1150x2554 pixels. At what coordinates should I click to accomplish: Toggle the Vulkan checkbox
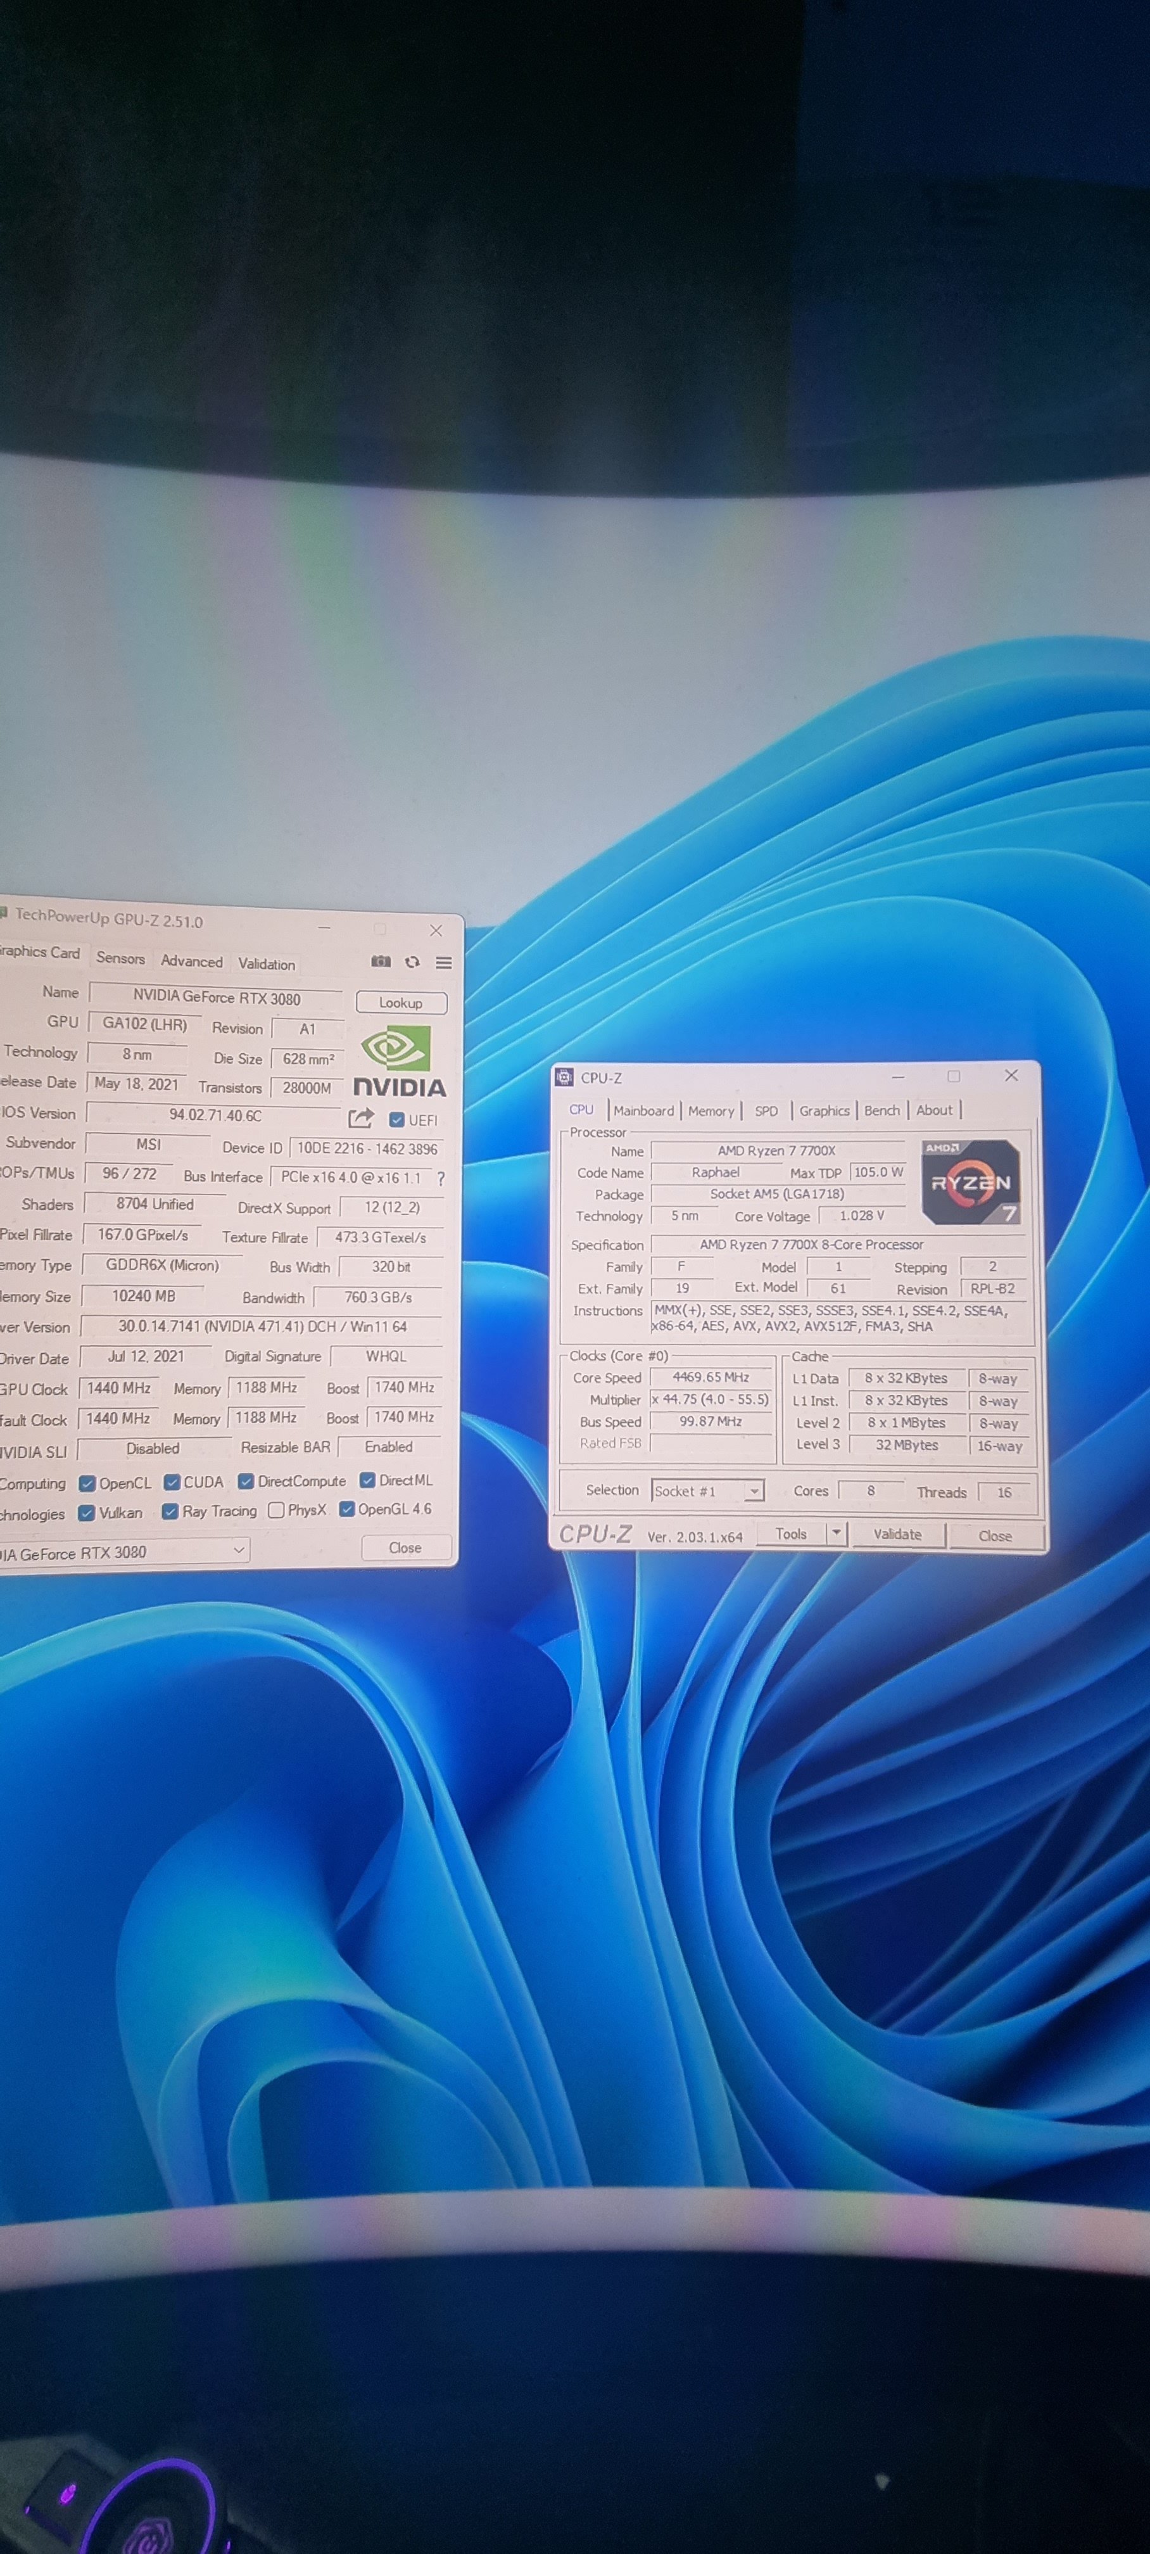86,1513
